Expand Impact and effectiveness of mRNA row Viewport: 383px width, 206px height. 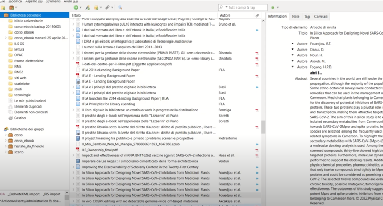[x=73, y=155]
